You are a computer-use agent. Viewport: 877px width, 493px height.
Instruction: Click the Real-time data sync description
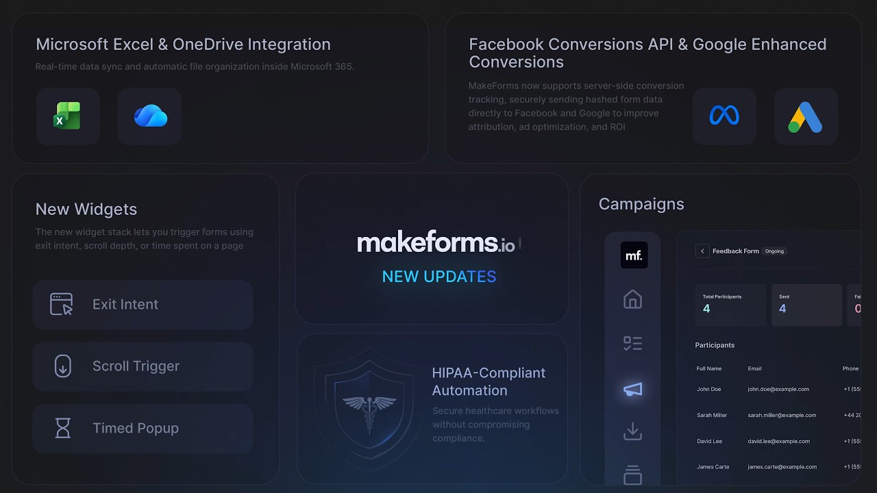point(195,67)
